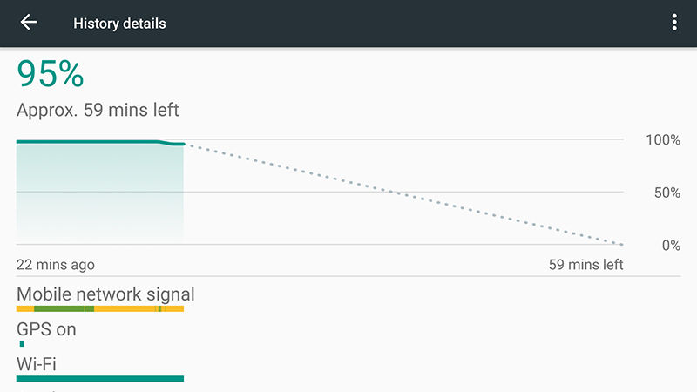
Task: Tap the 0% axis label
Action: tap(671, 246)
